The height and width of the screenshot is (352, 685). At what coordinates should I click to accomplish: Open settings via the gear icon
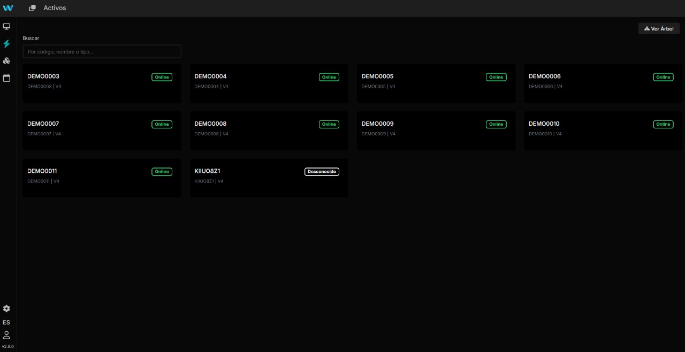(x=6, y=309)
